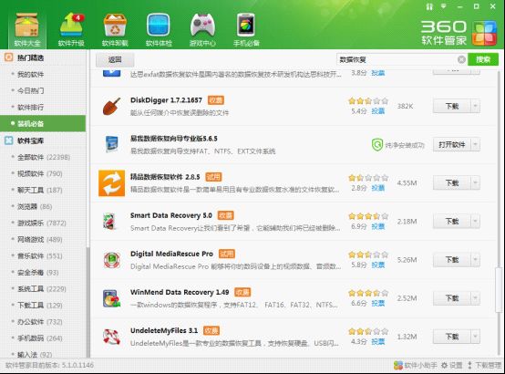Open the 软件大全 software catalog tab
505x374 pixels.
tap(27, 30)
